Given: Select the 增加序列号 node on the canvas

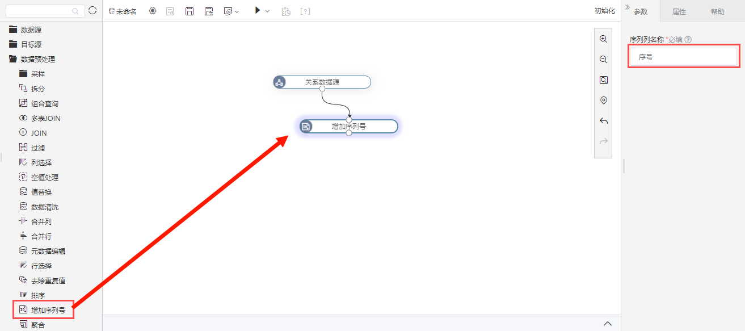Looking at the screenshot, I should tap(349, 126).
